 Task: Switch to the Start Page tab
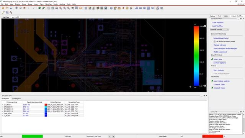[x=6, y=17]
